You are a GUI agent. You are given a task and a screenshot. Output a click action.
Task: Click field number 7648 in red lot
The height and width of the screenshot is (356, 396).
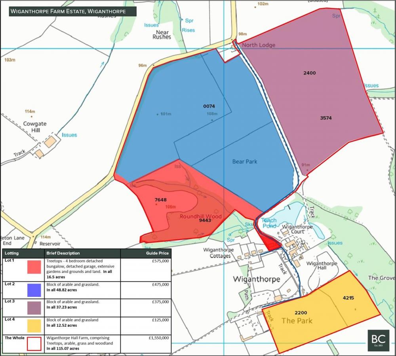[160, 200]
